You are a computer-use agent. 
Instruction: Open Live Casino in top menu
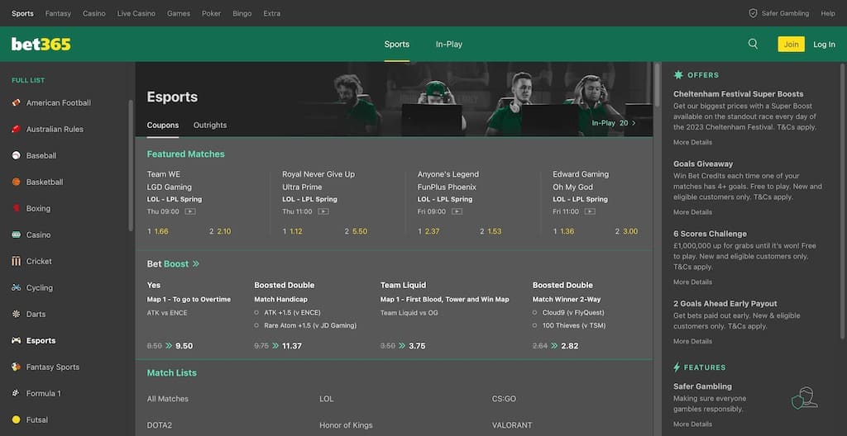136,13
